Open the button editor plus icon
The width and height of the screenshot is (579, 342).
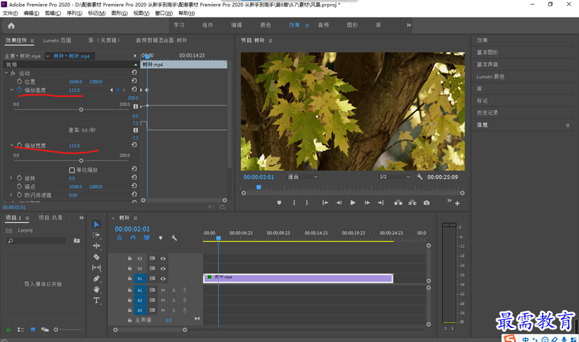[x=457, y=203]
